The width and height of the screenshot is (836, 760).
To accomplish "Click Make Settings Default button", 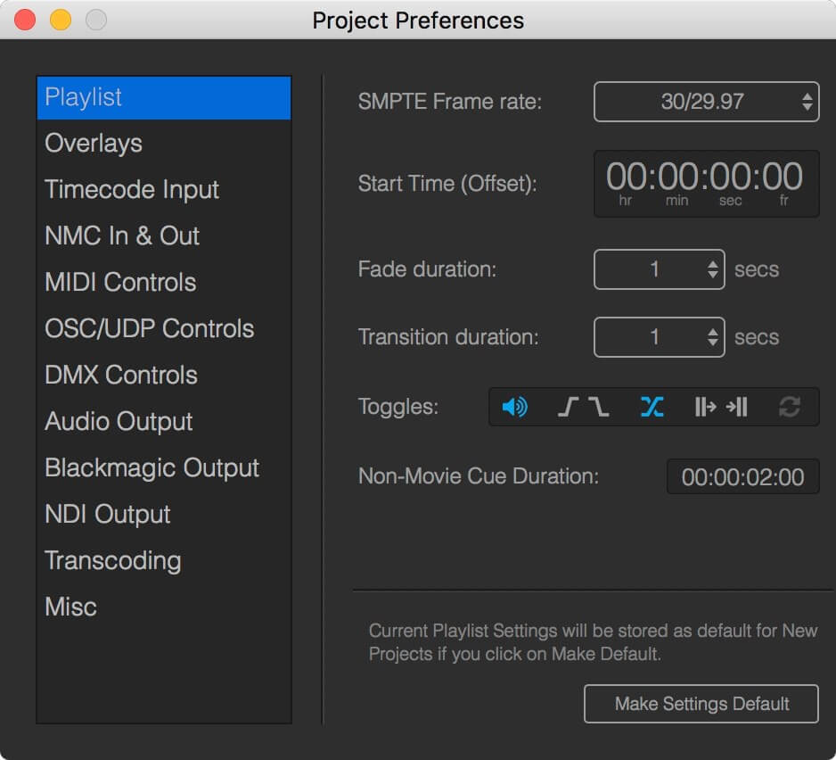I will (701, 704).
